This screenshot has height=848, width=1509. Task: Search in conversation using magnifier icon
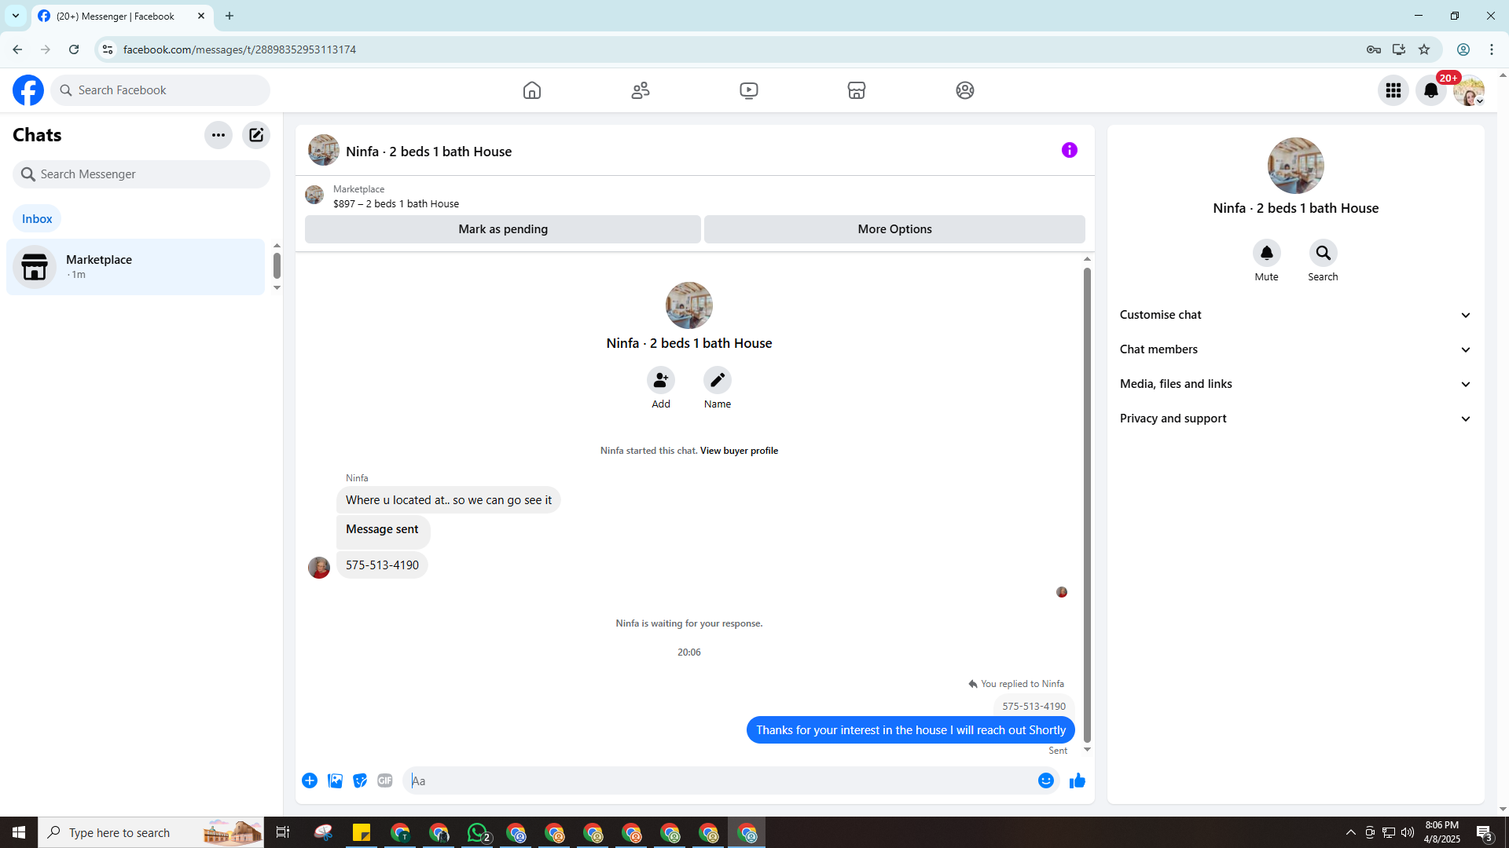point(1323,254)
